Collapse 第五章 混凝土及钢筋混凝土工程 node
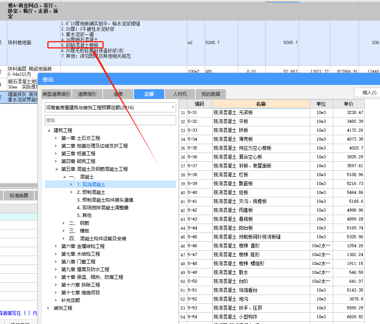 [56, 169]
